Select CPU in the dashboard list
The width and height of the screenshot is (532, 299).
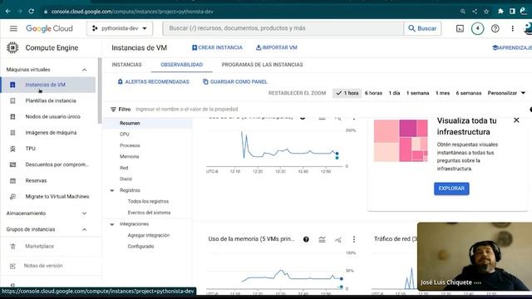click(124, 135)
